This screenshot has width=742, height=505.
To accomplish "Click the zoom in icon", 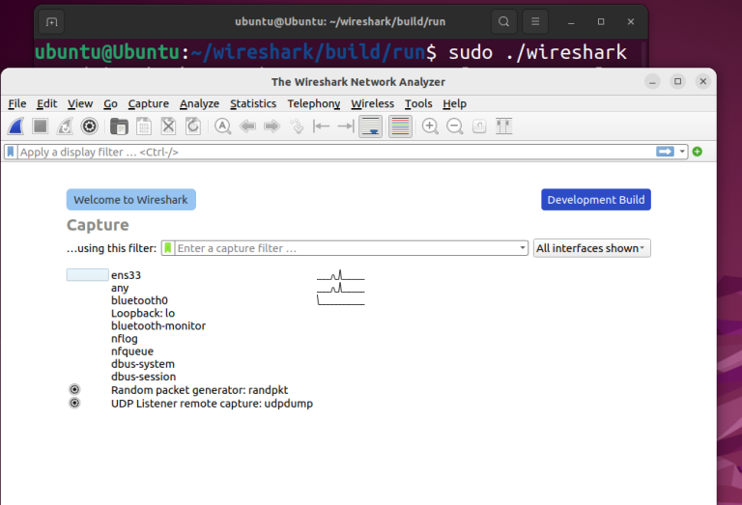I will (x=430, y=126).
